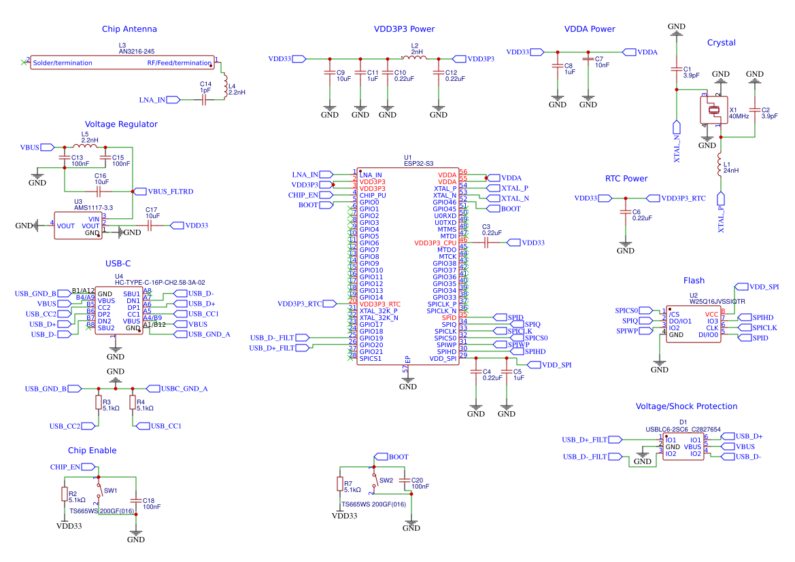
Task: Click the Crystal section heading
Action: coord(721,43)
